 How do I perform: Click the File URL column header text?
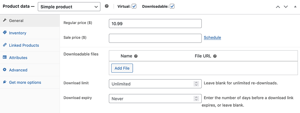point(203,56)
